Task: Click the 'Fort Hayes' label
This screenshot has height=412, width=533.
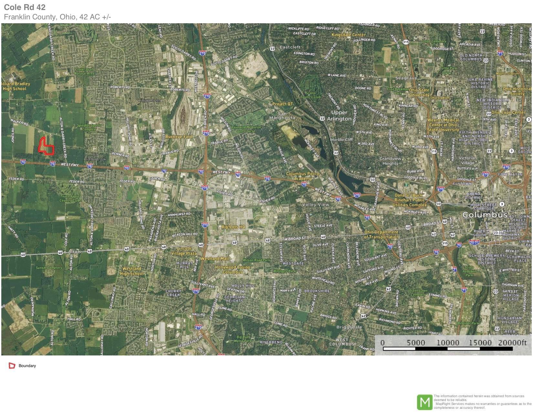Action: click(x=510, y=174)
